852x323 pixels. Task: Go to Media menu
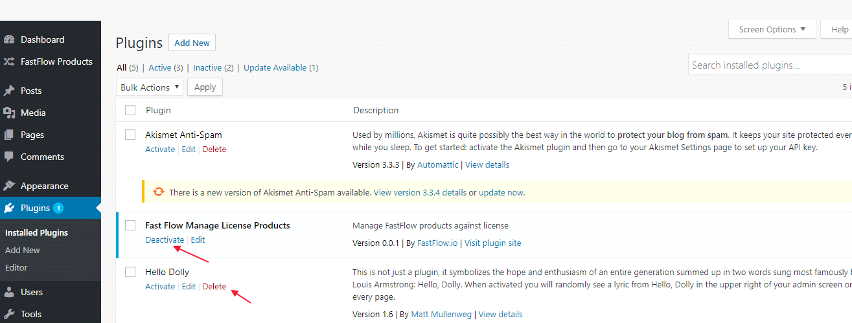(x=33, y=113)
